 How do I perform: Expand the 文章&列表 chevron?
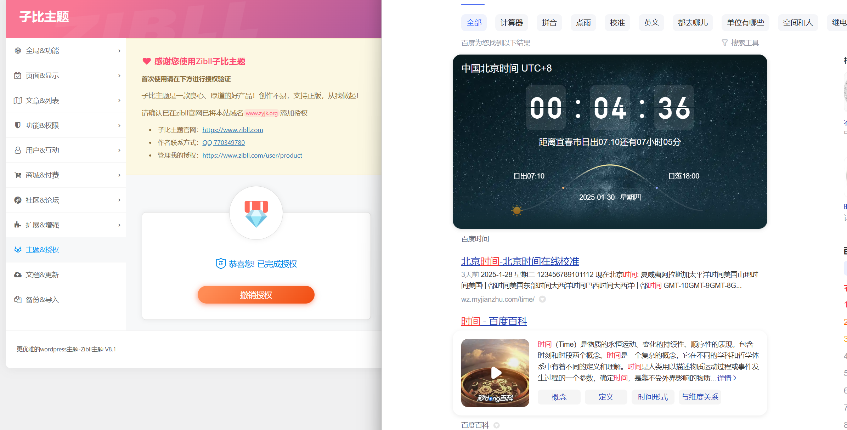[x=119, y=101]
